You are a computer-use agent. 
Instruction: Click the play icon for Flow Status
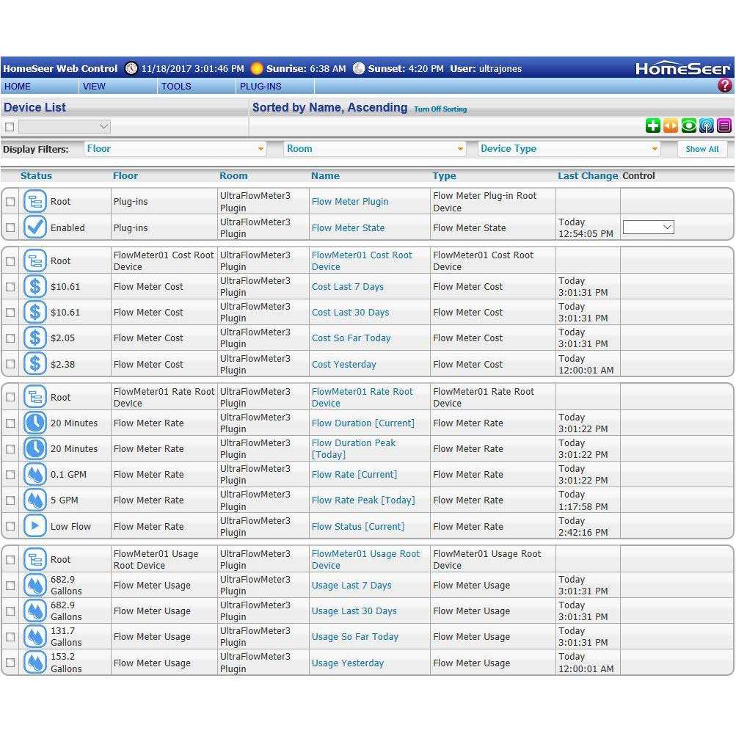point(34,526)
